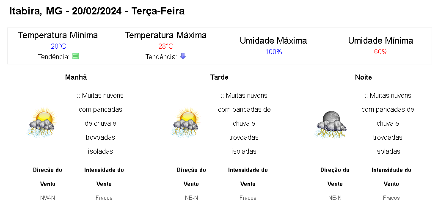
Task: Select the Manhã period heading
Action: click(76, 77)
